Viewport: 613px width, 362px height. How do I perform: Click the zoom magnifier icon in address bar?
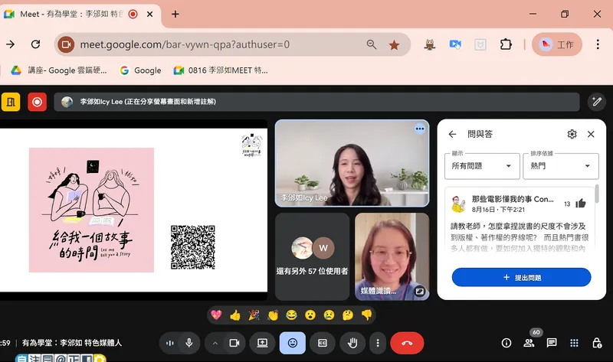click(372, 44)
